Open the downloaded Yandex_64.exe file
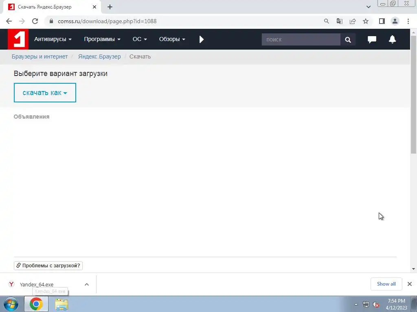The width and height of the screenshot is (417, 312). click(x=37, y=284)
